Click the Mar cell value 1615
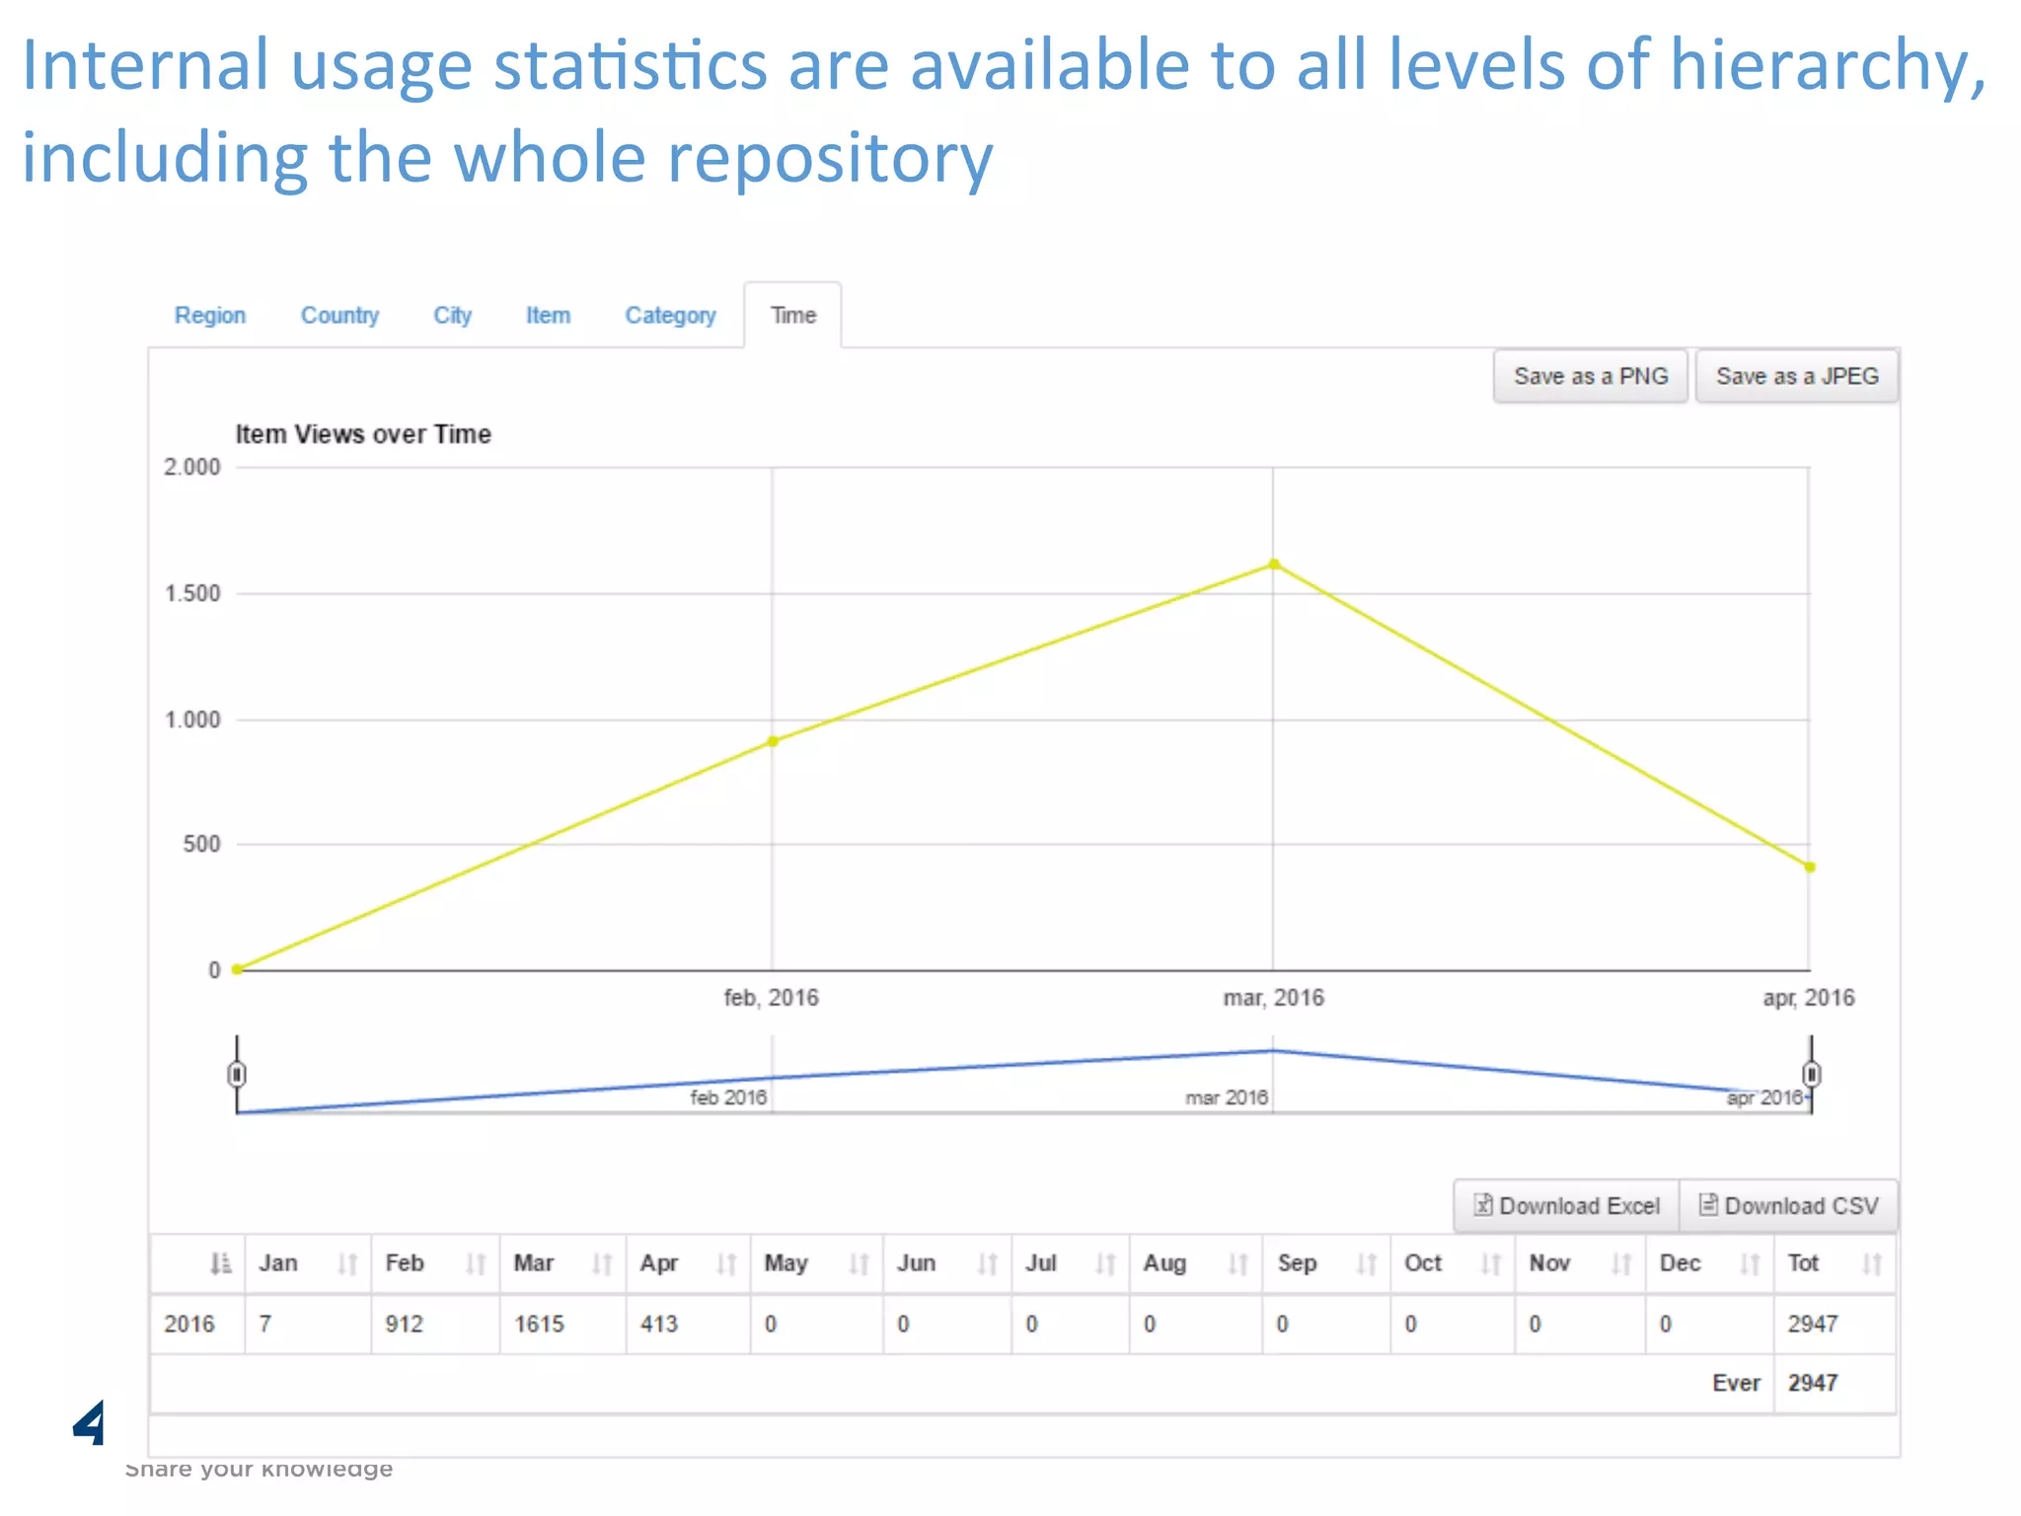The image size is (2021, 1516). (539, 1325)
